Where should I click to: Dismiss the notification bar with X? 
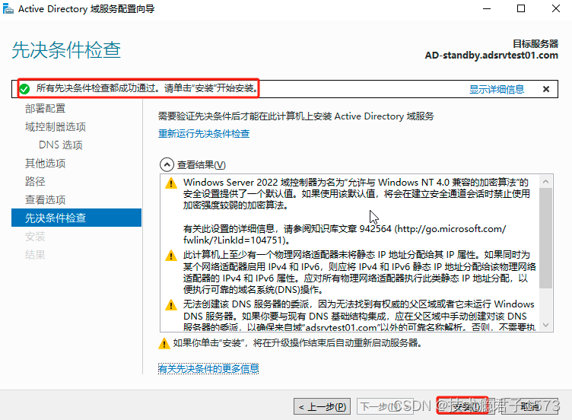(546, 89)
